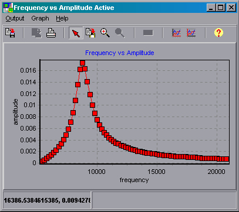Open the Output menu
The height and width of the screenshot is (212, 239).
pyautogui.click(x=15, y=19)
